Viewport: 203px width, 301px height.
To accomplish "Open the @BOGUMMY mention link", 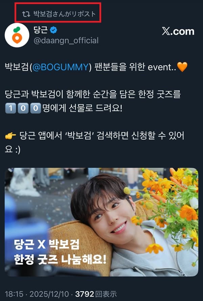I will pyautogui.click(x=61, y=67).
